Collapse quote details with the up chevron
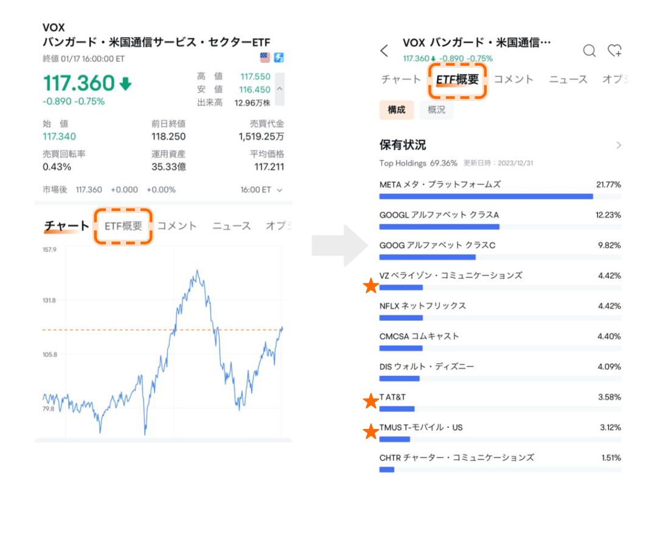The width and height of the screenshot is (657, 544). tap(279, 89)
